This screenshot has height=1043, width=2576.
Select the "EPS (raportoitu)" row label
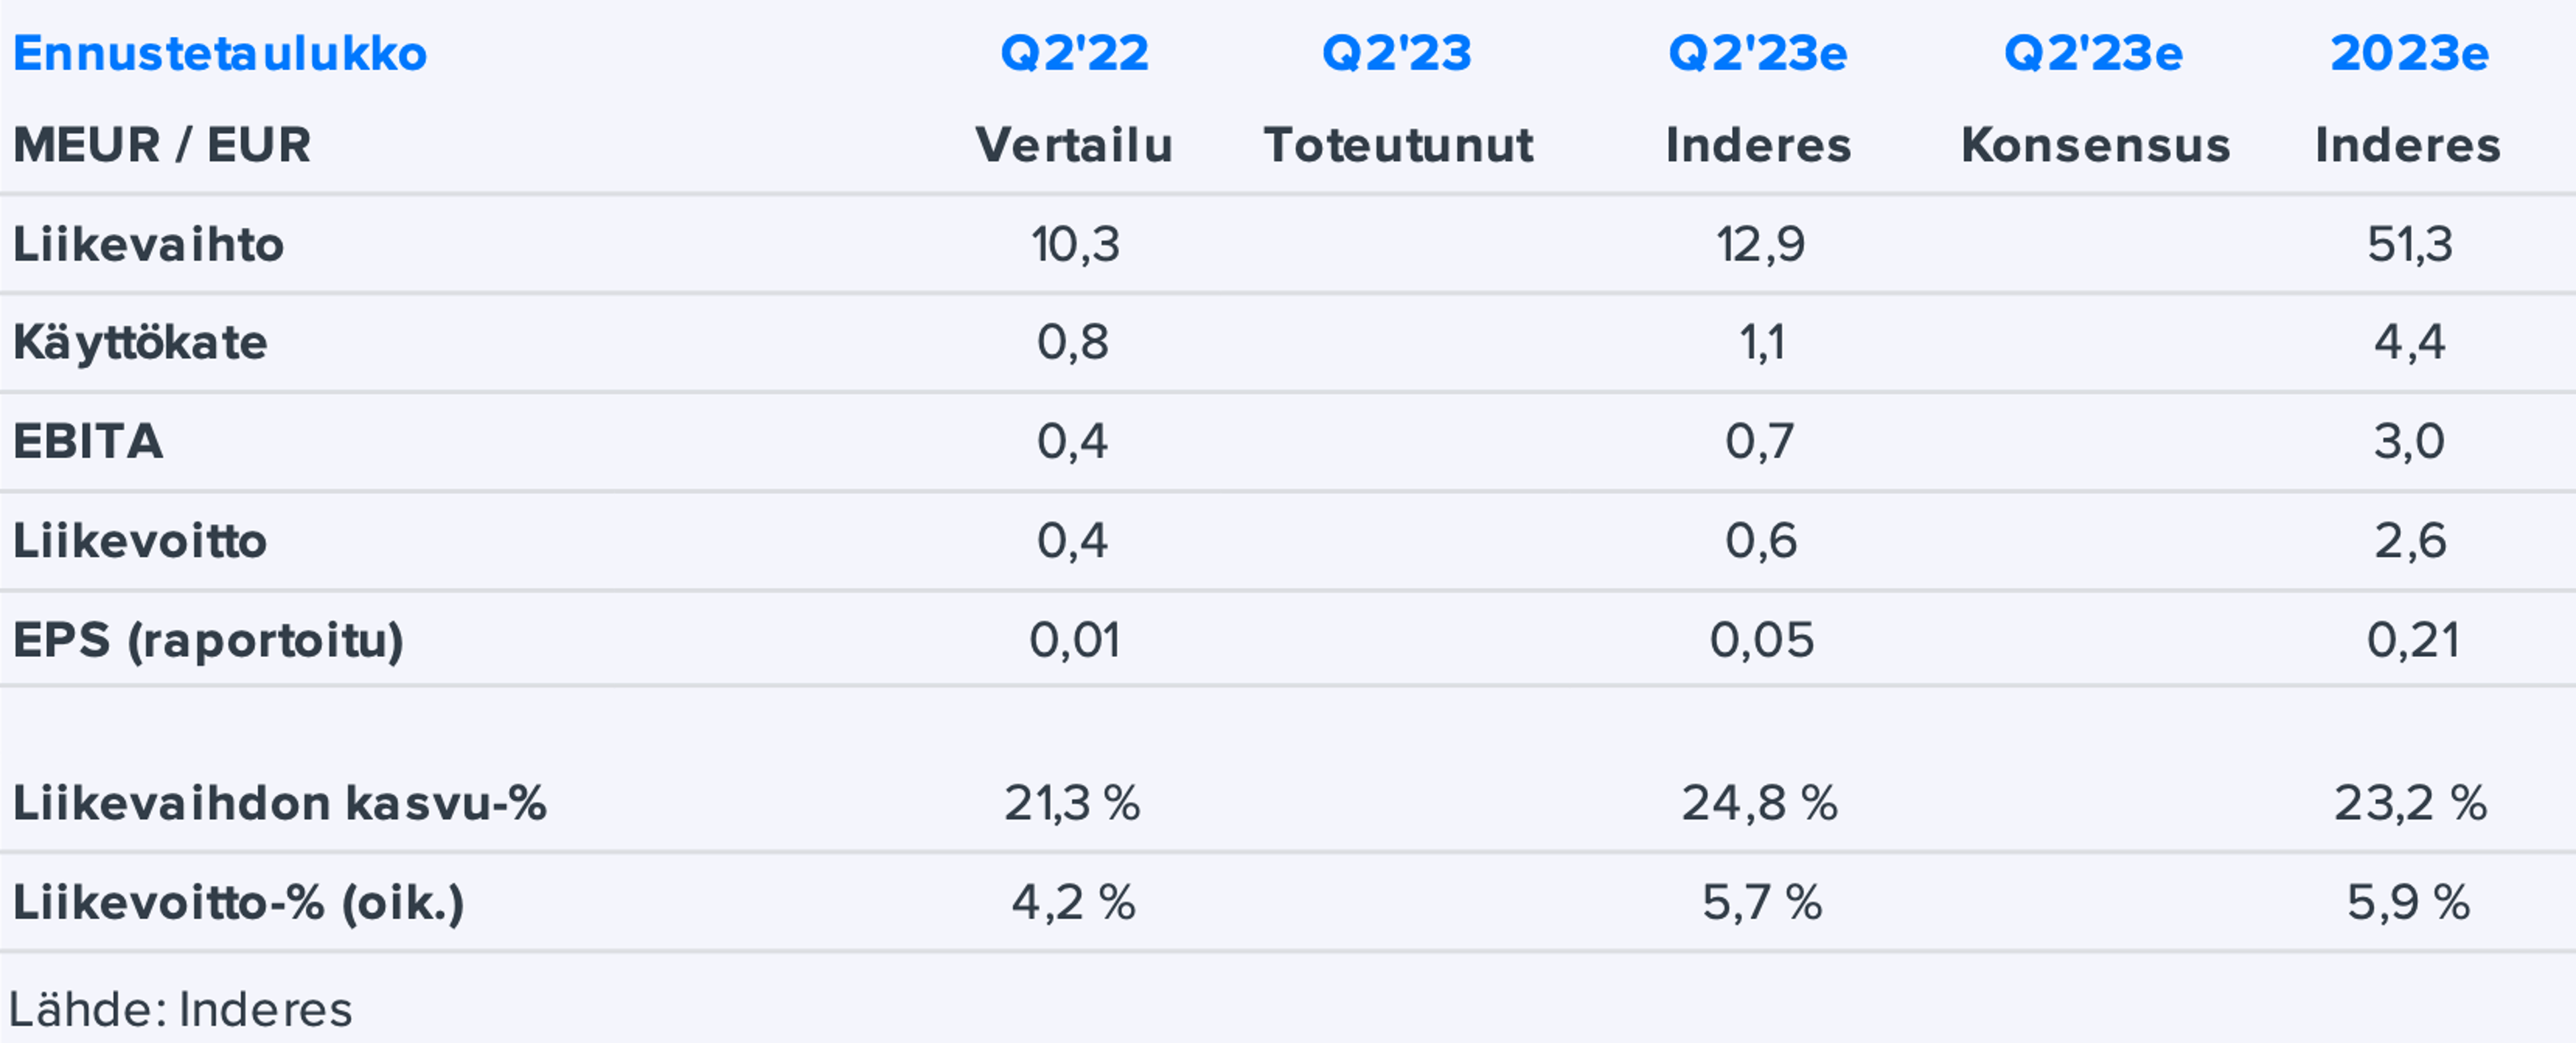tap(208, 640)
